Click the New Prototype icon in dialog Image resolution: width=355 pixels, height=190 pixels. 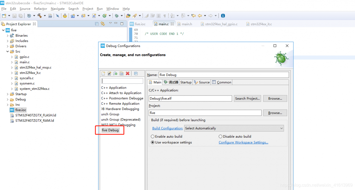pos(109,73)
